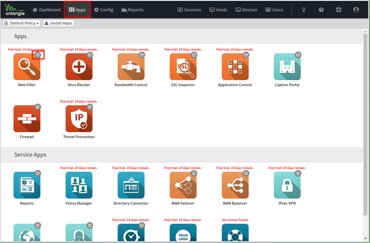The width and height of the screenshot is (370, 243).
Task: Open the Virus Blocker app
Action: pyautogui.click(x=79, y=67)
